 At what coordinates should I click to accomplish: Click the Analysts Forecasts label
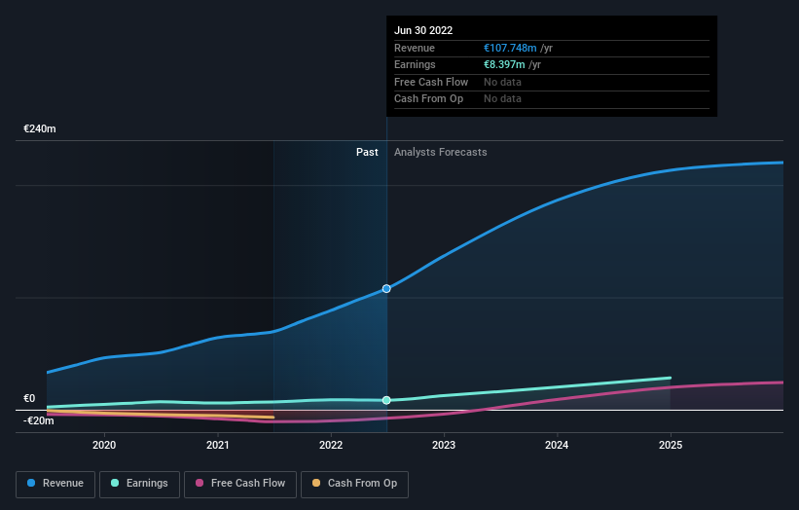pyautogui.click(x=440, y=153)
